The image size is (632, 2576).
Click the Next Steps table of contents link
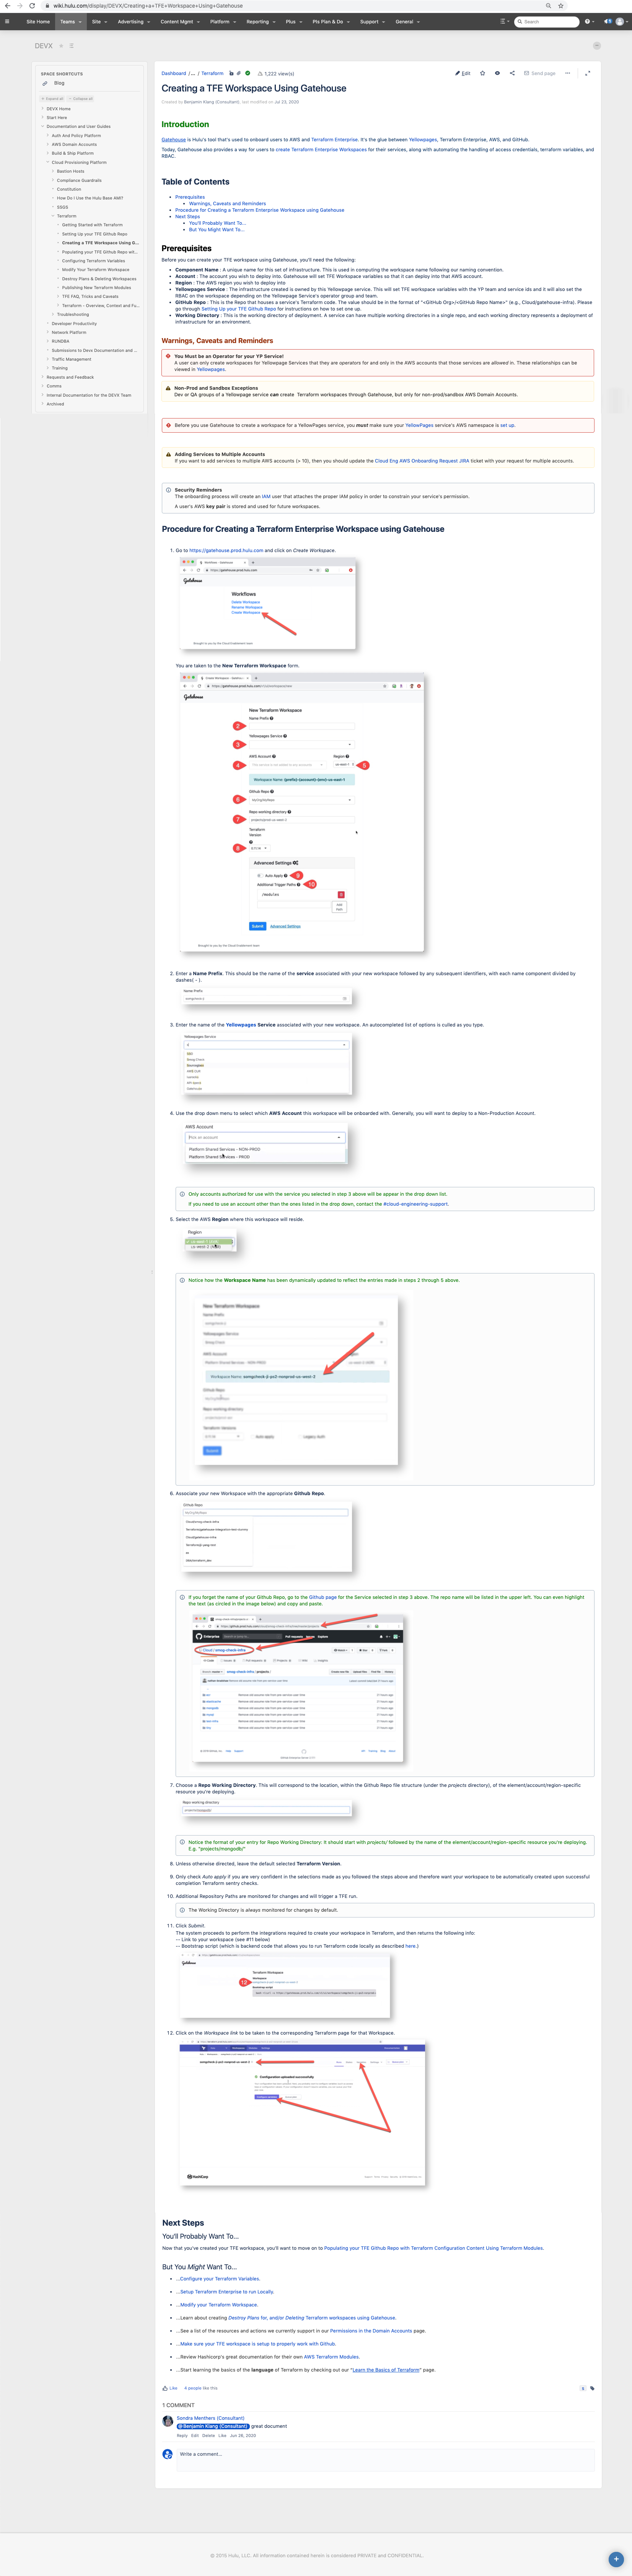click(x=188, y=217)
